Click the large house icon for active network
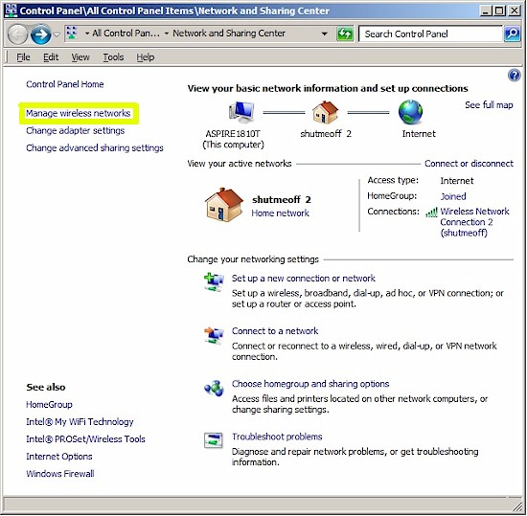This screenshot has width=527, height=516. coord(224,205)
